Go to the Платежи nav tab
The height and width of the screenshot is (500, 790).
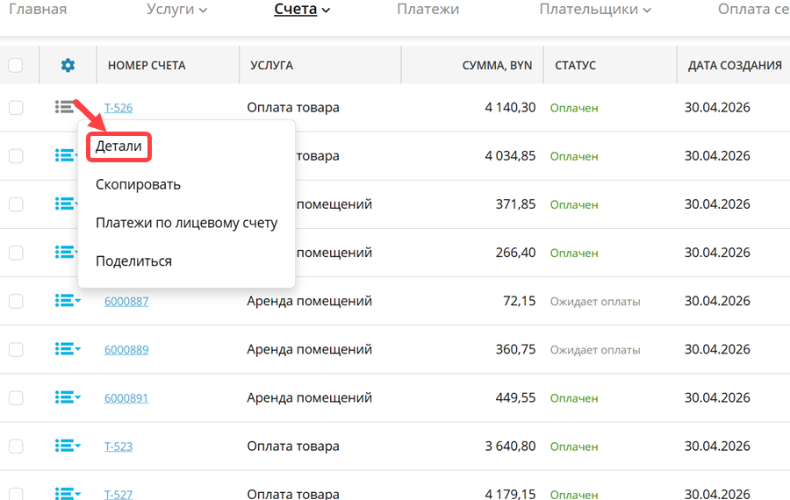427,9
